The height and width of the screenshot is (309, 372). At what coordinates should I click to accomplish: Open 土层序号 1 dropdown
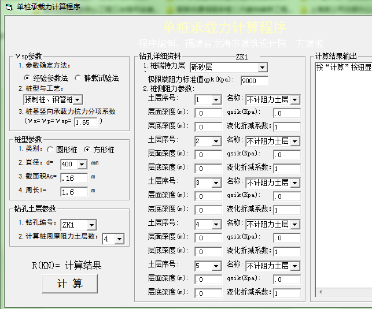tap(216, 100)
